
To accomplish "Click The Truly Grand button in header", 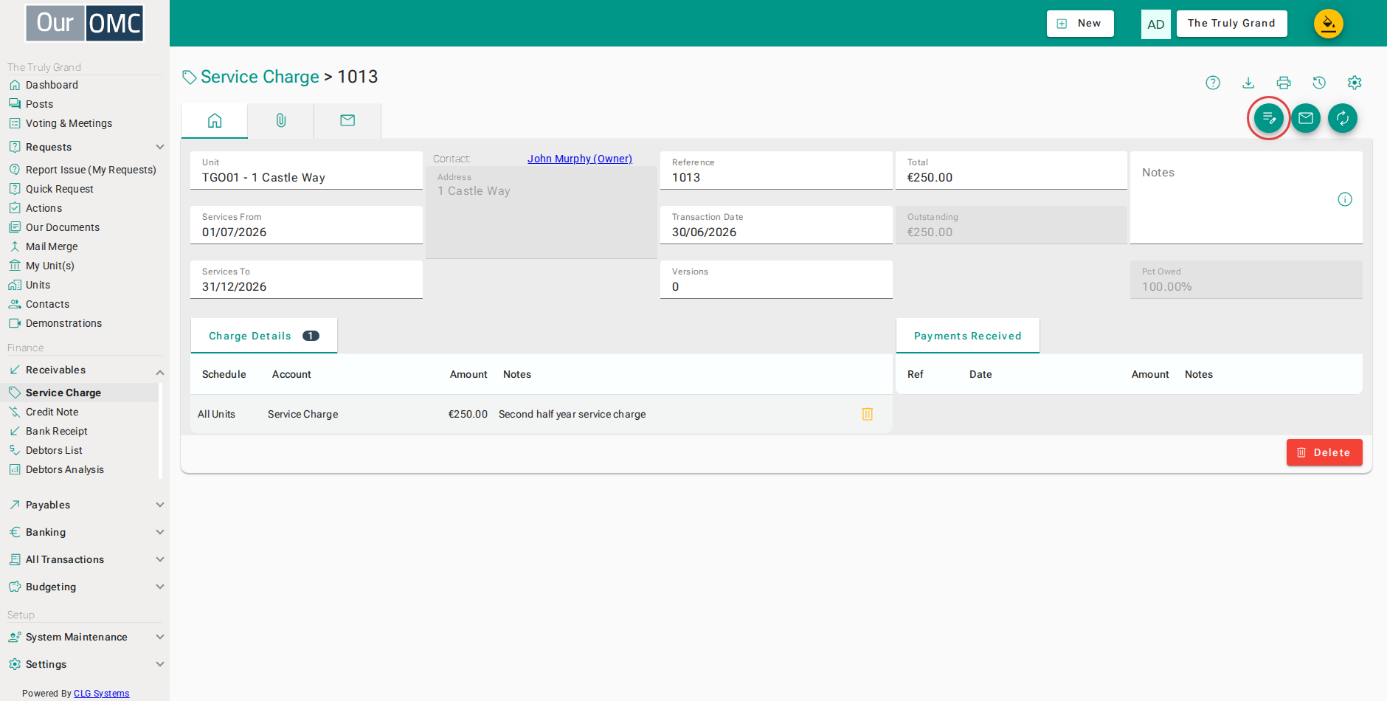I will point(1231,24).
